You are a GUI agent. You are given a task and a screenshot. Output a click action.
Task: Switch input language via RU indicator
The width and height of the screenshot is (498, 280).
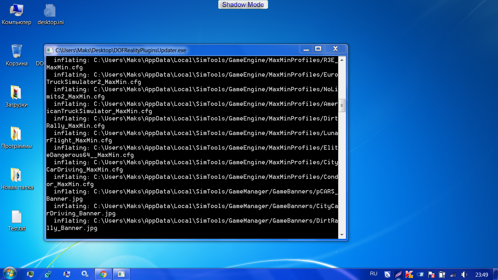click(374, 273)
